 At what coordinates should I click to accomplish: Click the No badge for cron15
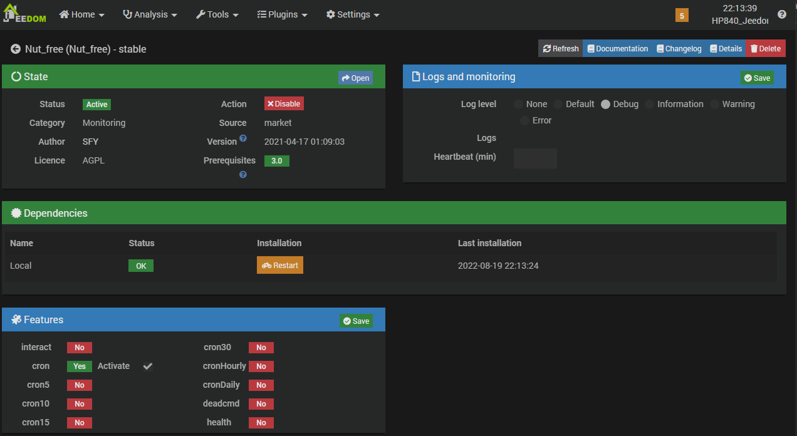click(x=80, y=423)
